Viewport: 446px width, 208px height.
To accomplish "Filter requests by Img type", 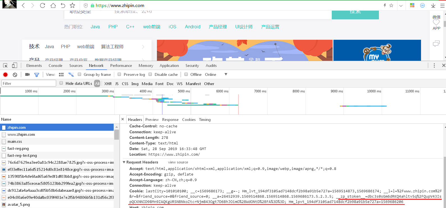I will 135,84.
